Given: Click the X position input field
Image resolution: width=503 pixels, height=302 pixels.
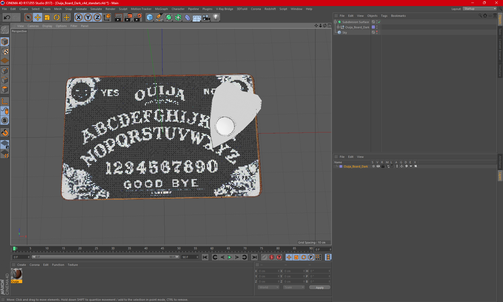Looking at the screenshot, I should coord(269,271).
